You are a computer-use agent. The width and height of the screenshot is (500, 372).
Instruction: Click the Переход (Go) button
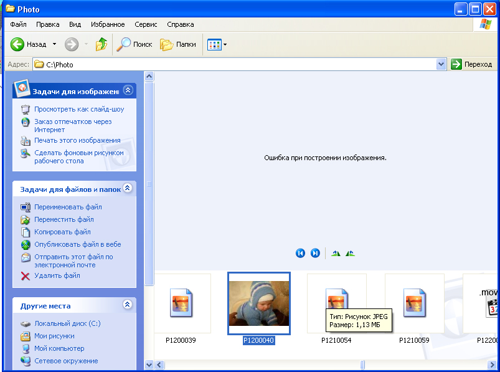(x=471, y=64)
